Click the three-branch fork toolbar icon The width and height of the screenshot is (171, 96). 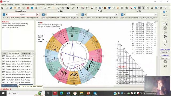tap(58, 8)
